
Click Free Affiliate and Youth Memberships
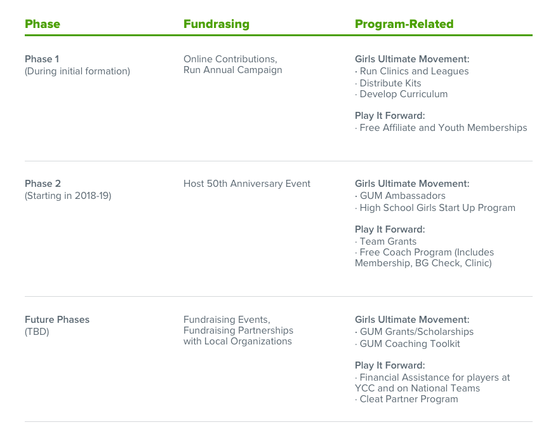click(x=441, y=128)
